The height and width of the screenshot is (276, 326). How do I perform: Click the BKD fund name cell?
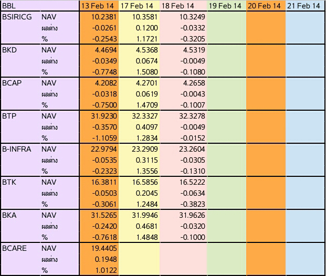21,50
